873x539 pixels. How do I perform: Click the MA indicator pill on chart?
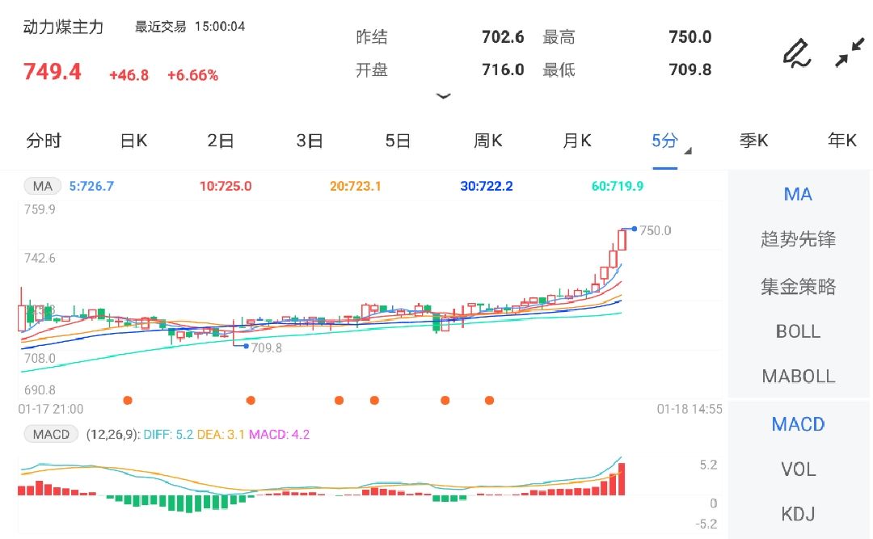pos(42,186)
